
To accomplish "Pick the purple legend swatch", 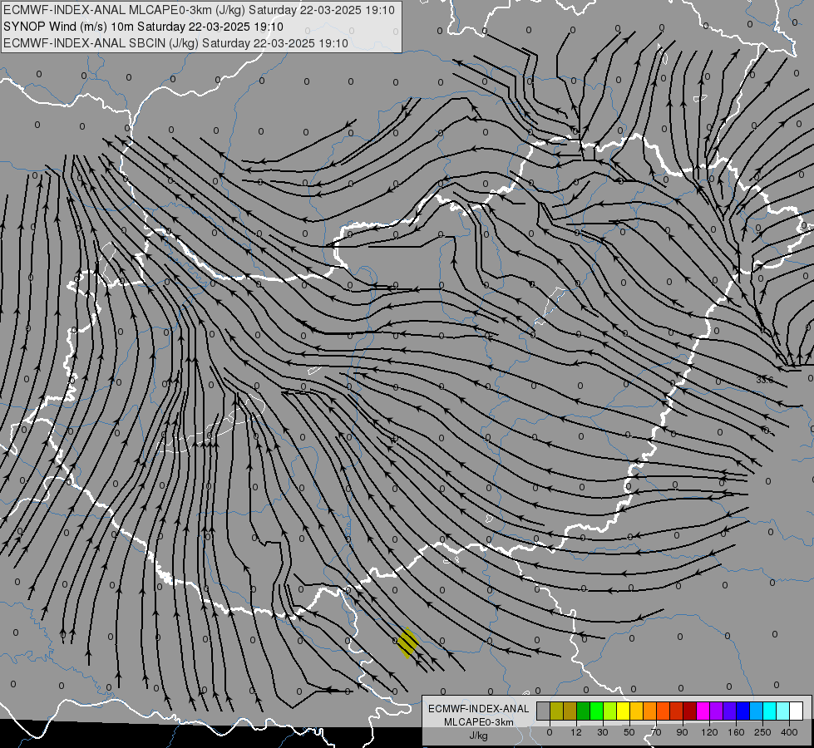I will (717, 711).
